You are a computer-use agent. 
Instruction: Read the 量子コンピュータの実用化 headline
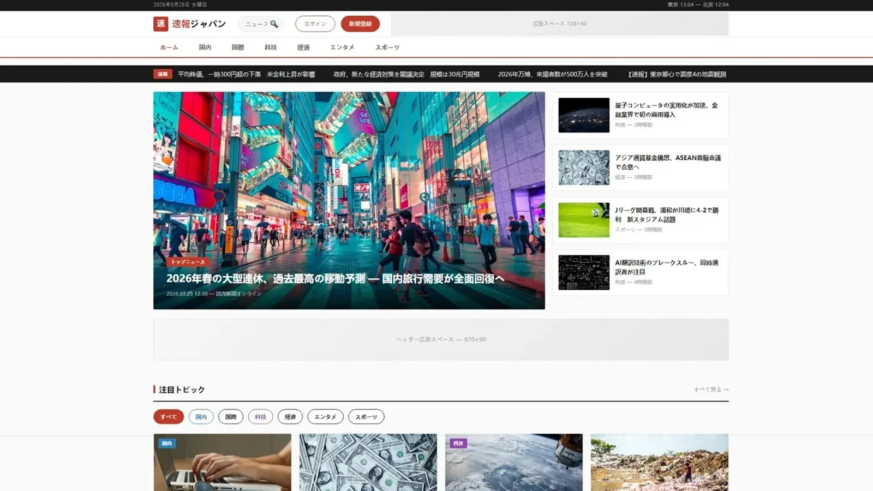[x=666, y=110]
